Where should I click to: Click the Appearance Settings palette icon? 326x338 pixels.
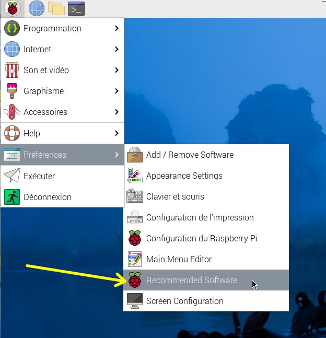tap(135, 176)
